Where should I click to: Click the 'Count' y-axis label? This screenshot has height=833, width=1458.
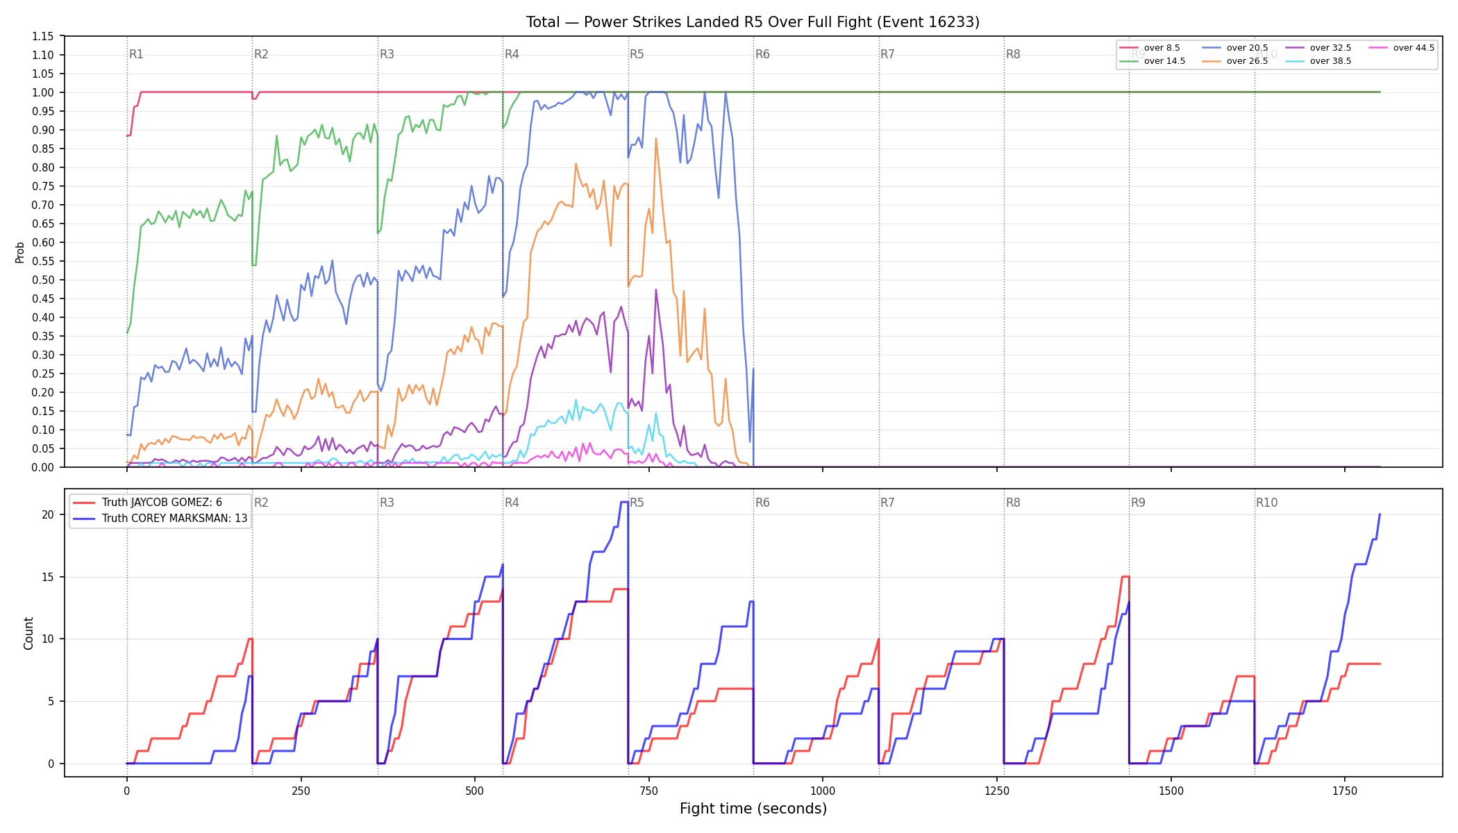(28, 633)
